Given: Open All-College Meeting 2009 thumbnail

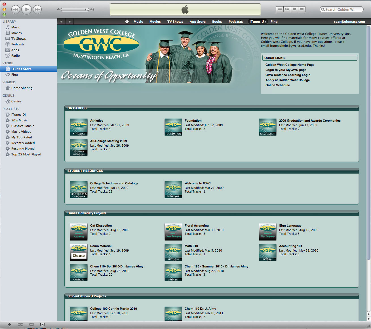Looking at the screenshot, I should tap(79, 147).
